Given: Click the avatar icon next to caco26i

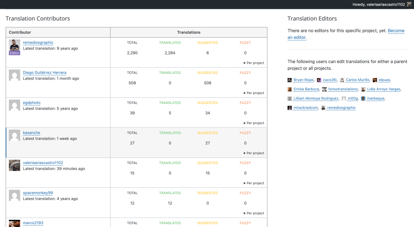Looking at the screenshot, I should point(319,80).
